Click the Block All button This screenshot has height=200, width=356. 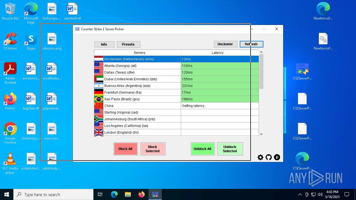click(x=125, y=149)
